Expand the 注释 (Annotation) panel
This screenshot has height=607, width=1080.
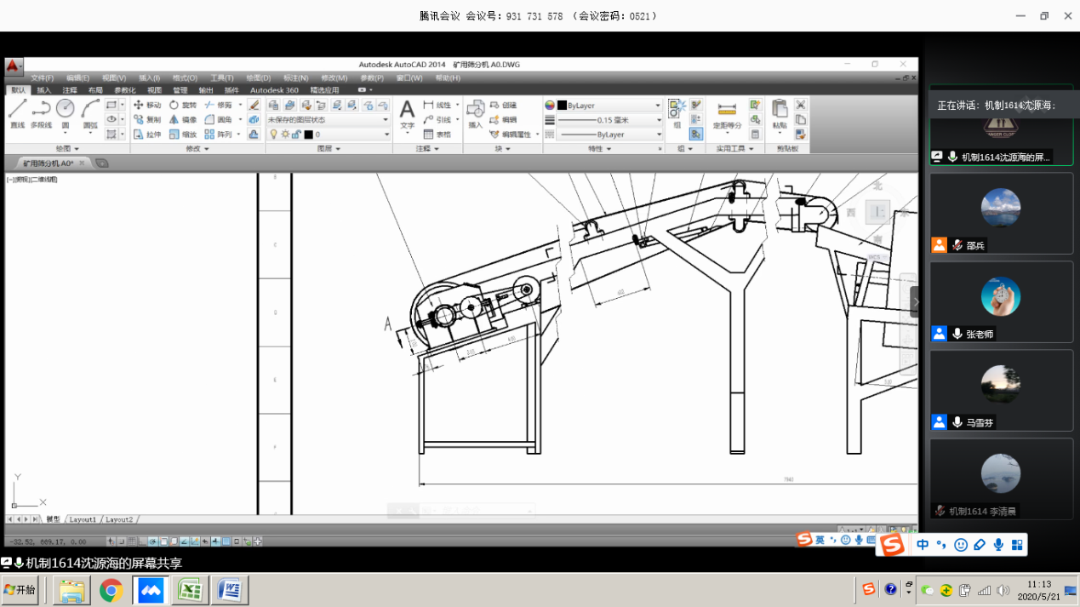coord(427,149)
